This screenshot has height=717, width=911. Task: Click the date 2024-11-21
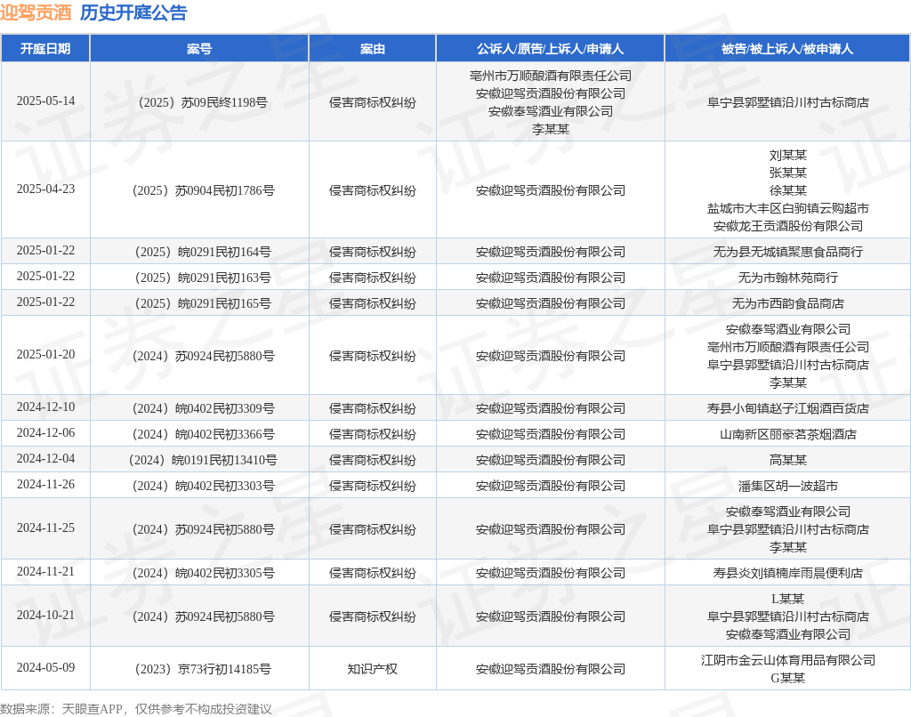45,572
